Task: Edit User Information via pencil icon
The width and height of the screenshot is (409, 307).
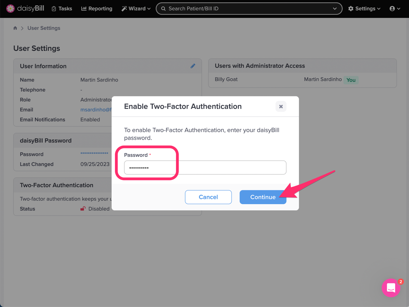Action: [x=193, y=66]
